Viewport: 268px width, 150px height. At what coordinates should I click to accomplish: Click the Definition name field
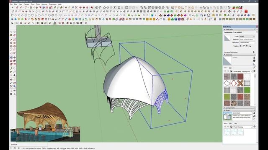(x=247, y=42)
